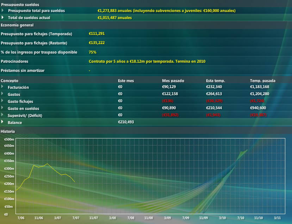Click the €90,890 wages last month value
This screenshot has height=224, width=292.
pos(169,108)
